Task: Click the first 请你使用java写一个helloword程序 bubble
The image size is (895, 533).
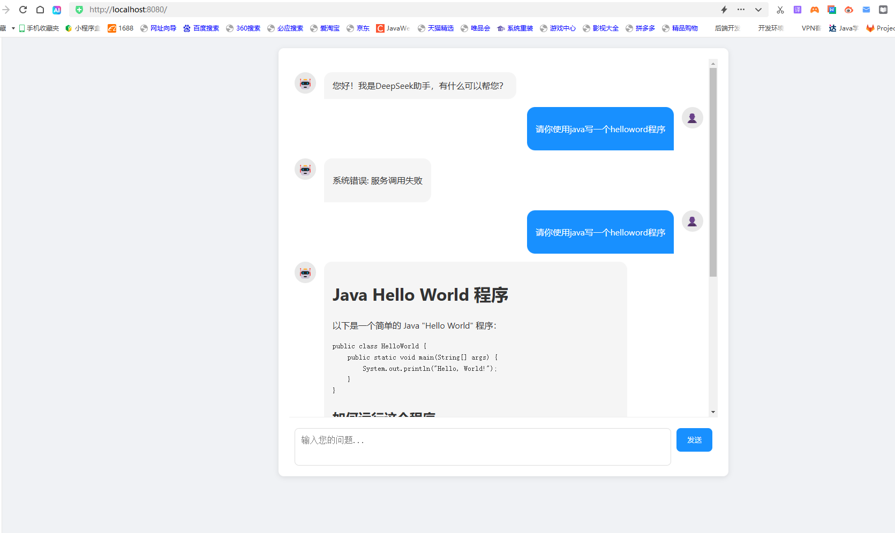Action: [600, 128]
